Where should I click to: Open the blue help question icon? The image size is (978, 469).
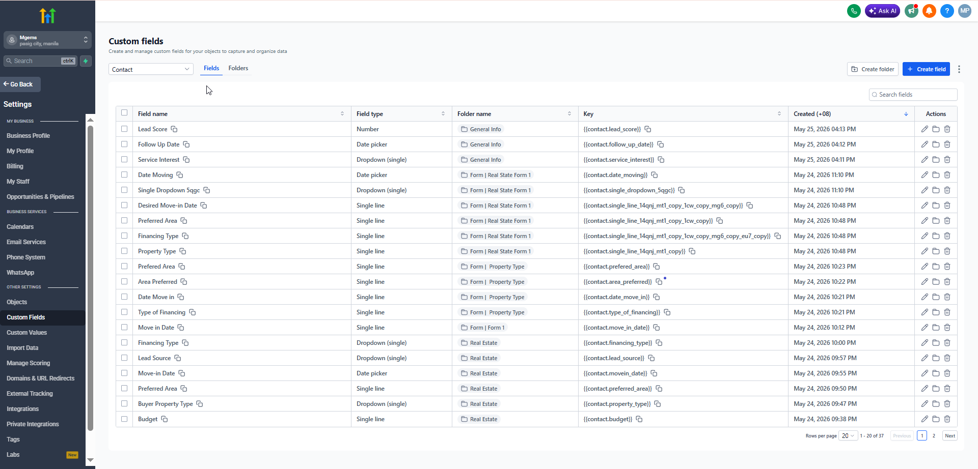947,11
